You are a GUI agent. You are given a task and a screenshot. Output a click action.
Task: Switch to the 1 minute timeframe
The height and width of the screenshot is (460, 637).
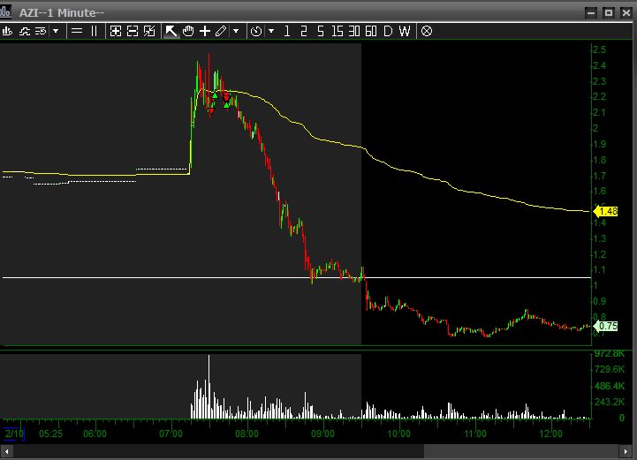tap(287, 31)
